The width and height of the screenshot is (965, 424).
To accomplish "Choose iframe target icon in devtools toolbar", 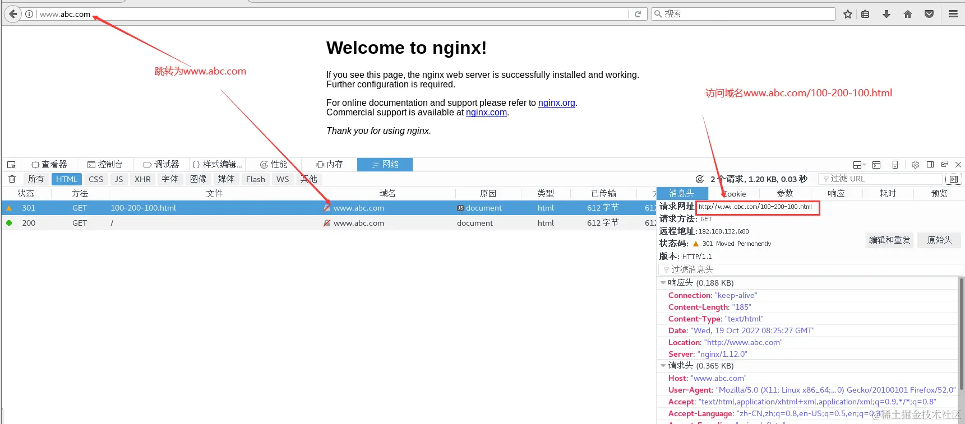I will click(859, 165).
